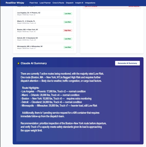Click "Weight: 39000 lbs | Truck: v7" text

point(26,48)
